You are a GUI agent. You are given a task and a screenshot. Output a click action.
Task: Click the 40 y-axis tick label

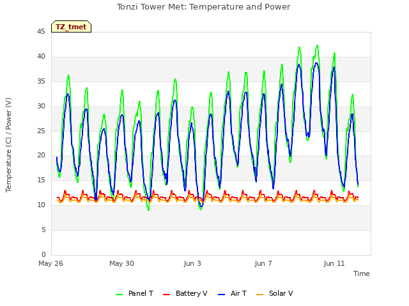click(x=41, y=57)
